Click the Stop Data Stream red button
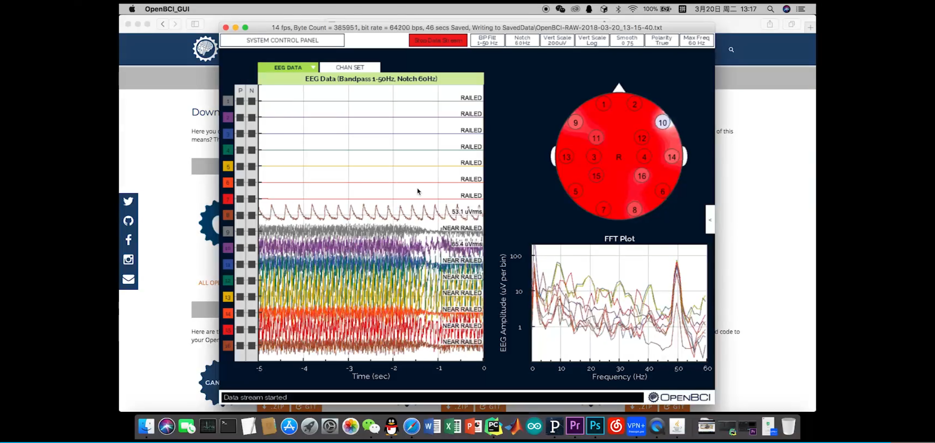This screenshot has width=935, height=443. [x=438, y=40]
